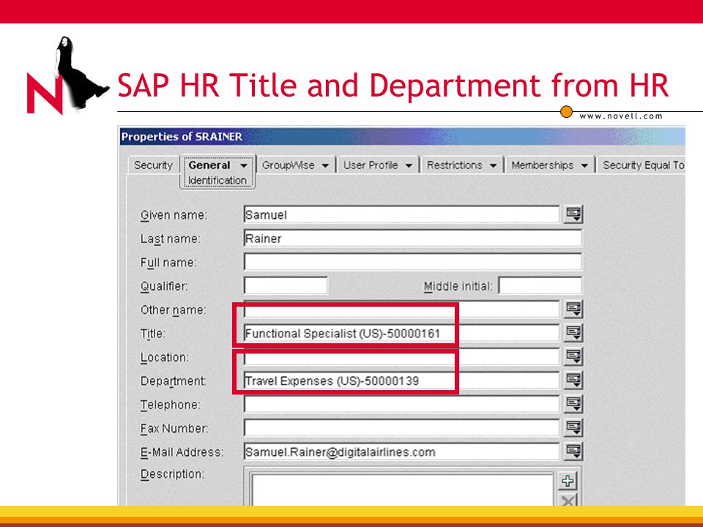Click the empty Location field
The image size is (703, 527).
(402, 356)
